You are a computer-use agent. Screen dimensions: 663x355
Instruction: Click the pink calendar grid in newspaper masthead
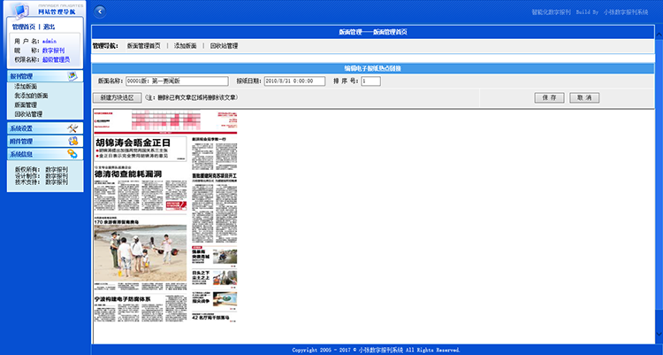166,120
